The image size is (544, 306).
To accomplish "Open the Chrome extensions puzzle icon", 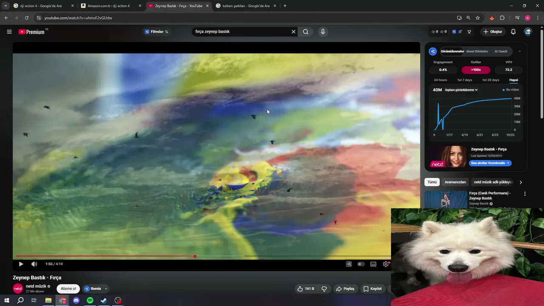I will click(502, 18).
